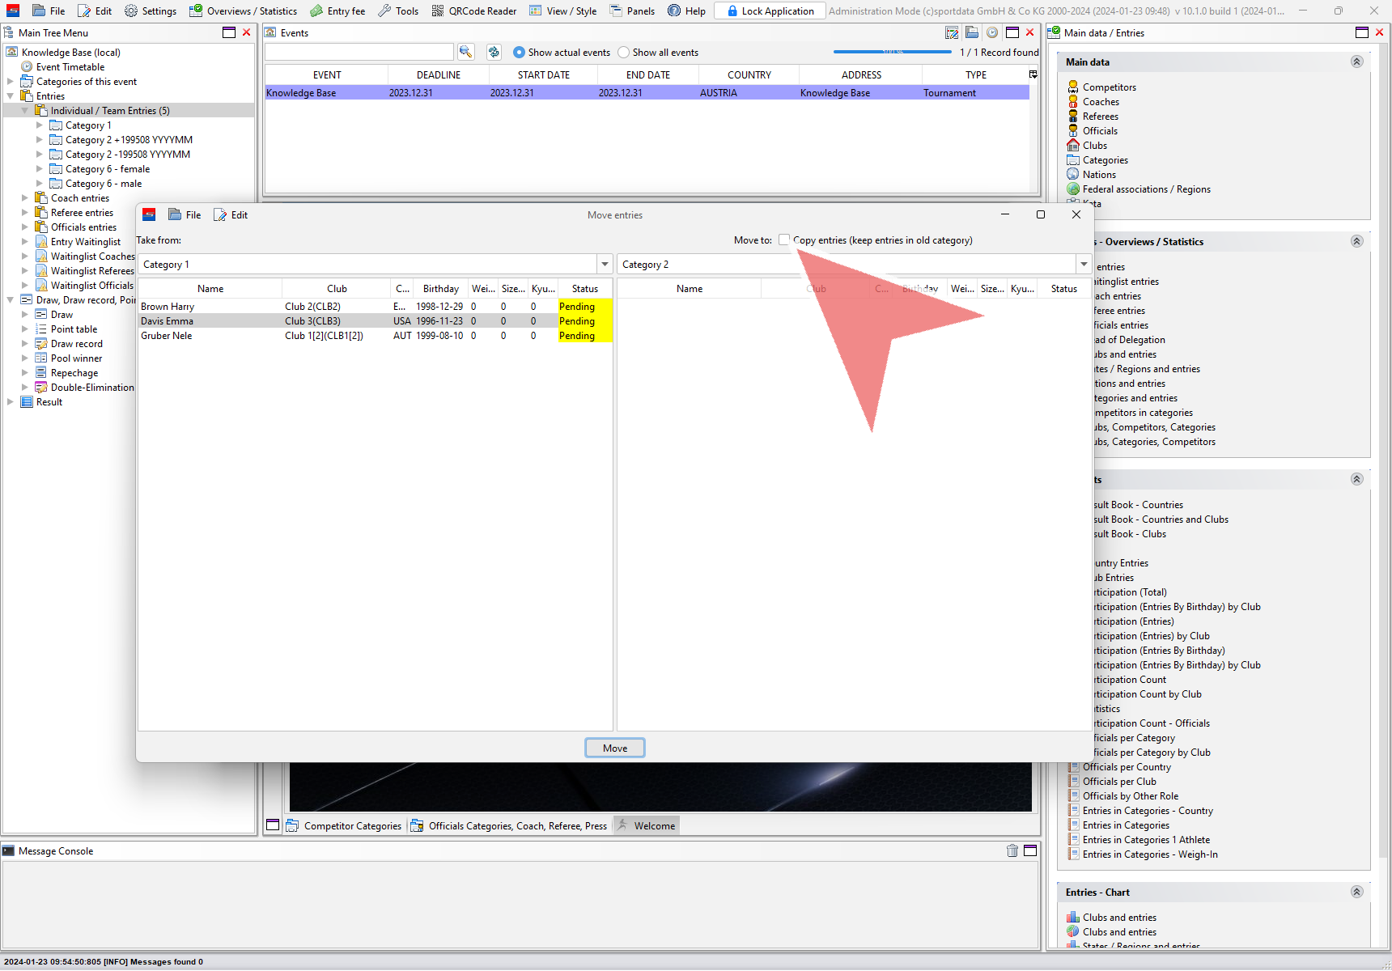This screenshot has width=1392, height=971.
Task: Click the Coaches icon in Main data
Action: click(x=1073, y=101)
